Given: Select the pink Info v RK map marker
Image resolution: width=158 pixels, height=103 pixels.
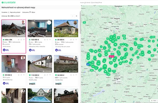Looking at the screenshot, I should pos(111,56).
